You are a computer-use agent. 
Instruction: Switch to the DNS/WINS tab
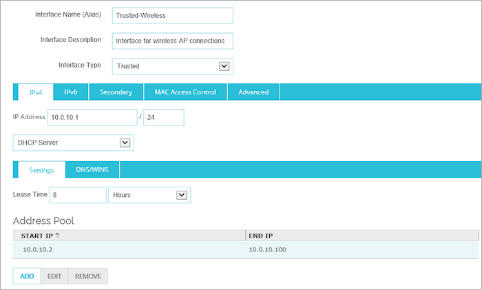point(92,169)
